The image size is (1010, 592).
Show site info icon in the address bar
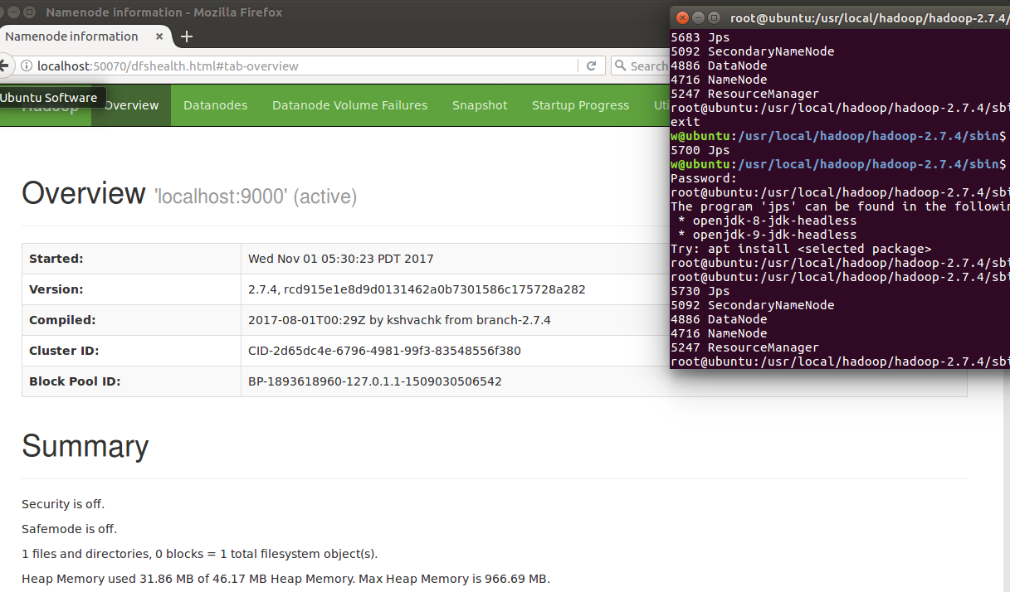point(27,66)
